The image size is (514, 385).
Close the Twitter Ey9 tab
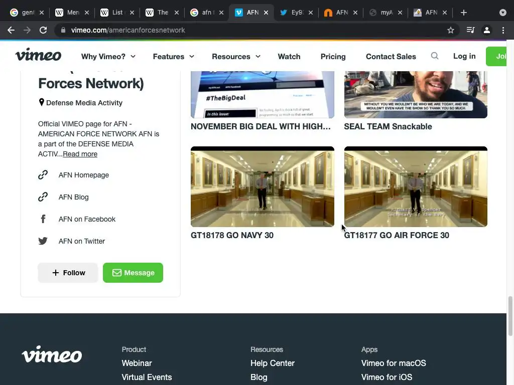pyautogui.click(x=310, y=13)
